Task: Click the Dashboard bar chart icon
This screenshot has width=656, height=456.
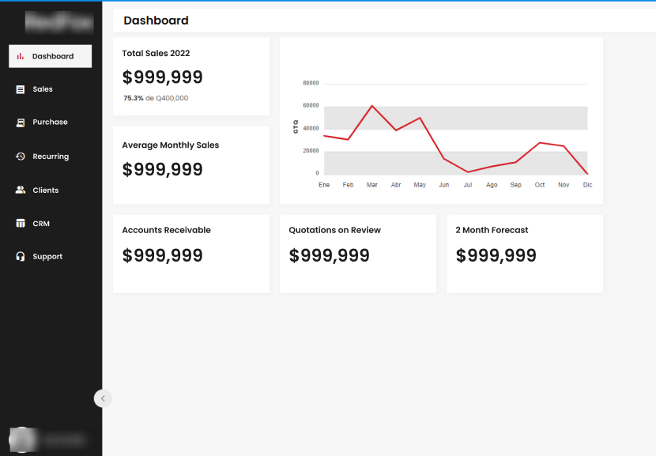Action: coord(20,56)
